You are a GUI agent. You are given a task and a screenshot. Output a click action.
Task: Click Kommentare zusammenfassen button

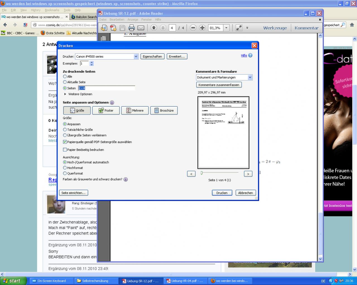point(219,85)
